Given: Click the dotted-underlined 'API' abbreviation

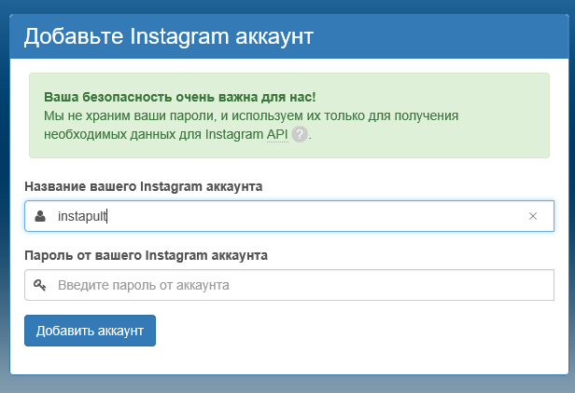Looking at the screenshot, I should [x=277, y=134].
